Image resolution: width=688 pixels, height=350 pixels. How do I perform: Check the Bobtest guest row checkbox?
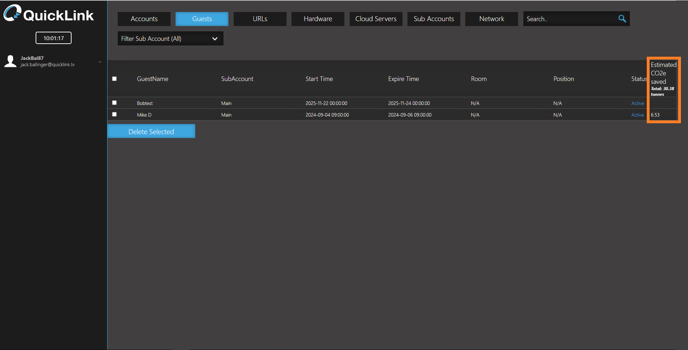click(114, 103)
